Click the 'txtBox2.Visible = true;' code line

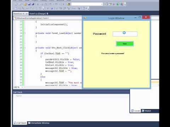coord(59,62)
